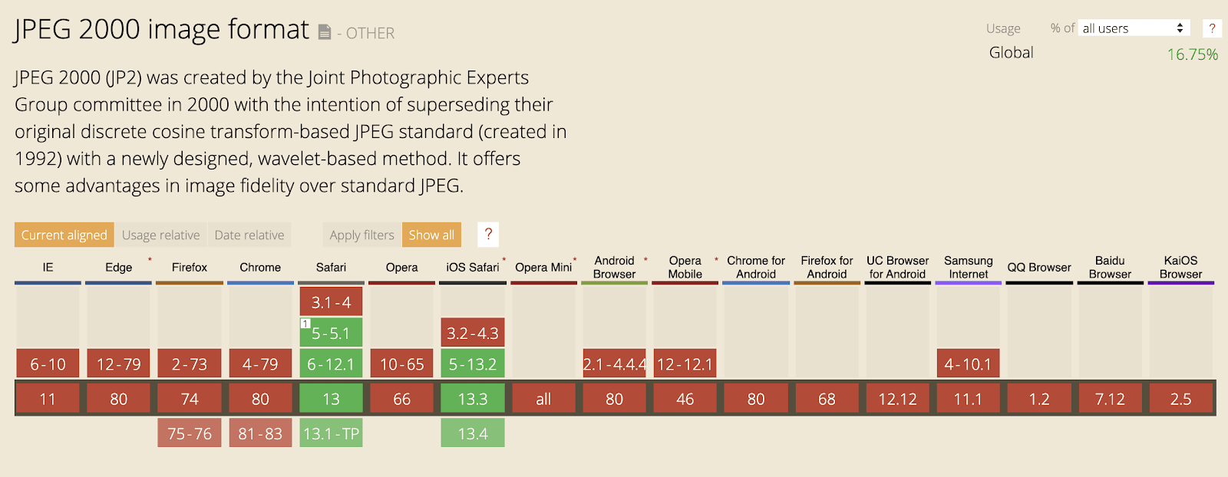The image size is (1228, 477).
Task: Click the Firefox 75-76 version cell
Action: coord(190,433)
